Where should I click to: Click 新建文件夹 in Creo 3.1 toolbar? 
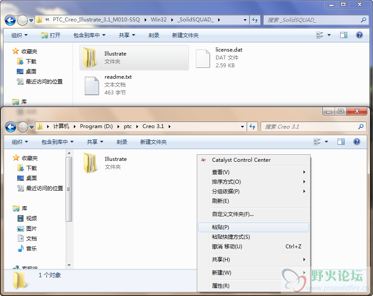coord(153,142)
